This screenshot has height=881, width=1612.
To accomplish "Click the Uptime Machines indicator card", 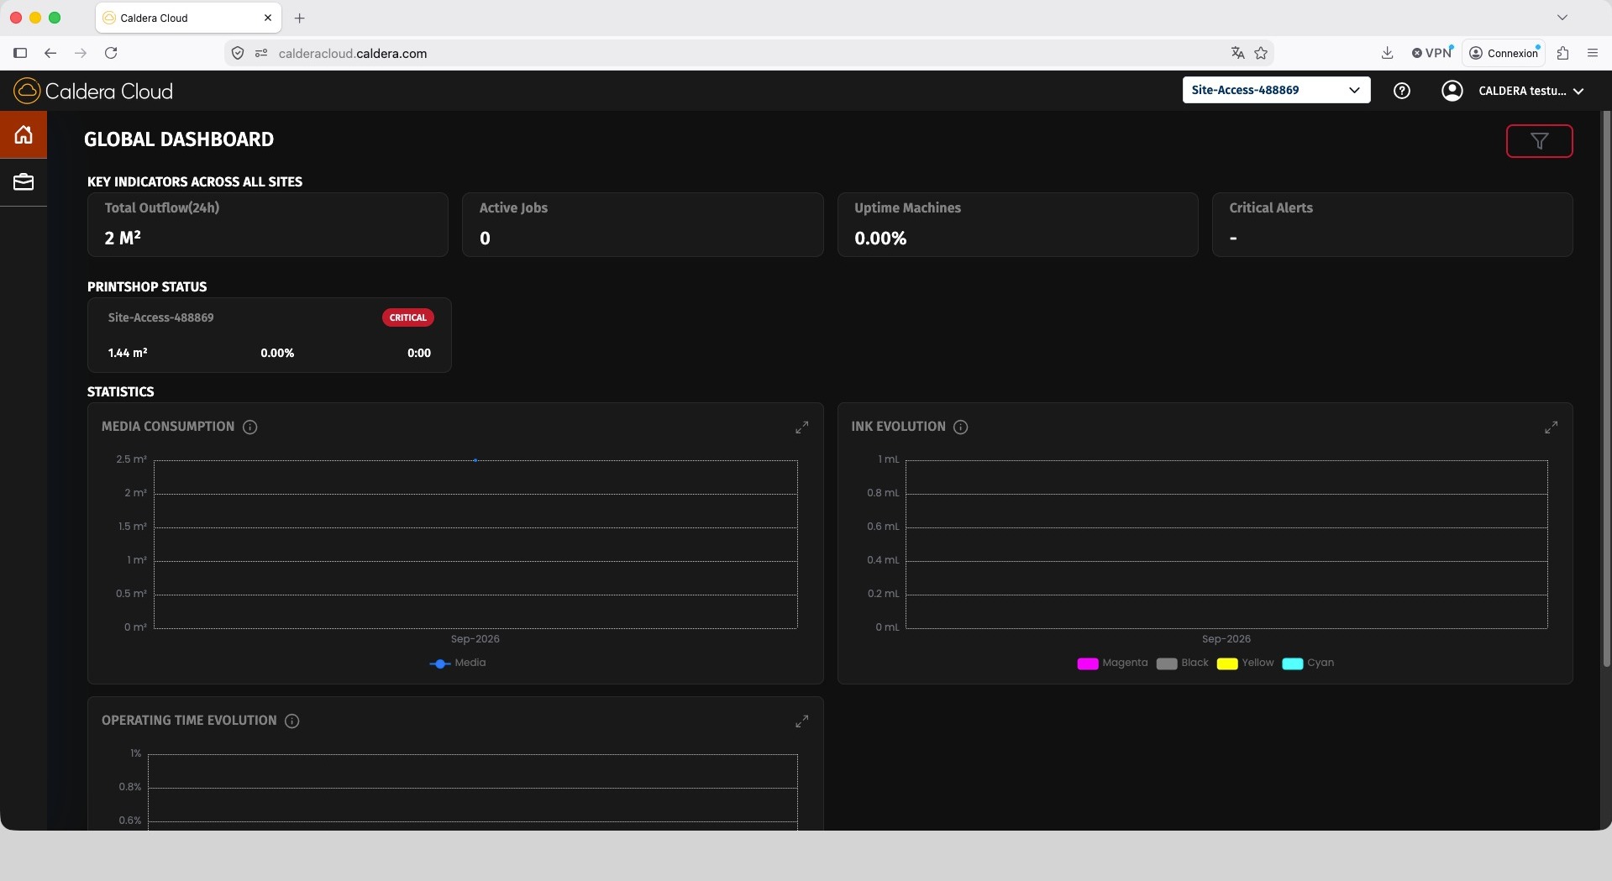I will (1017, 224).
